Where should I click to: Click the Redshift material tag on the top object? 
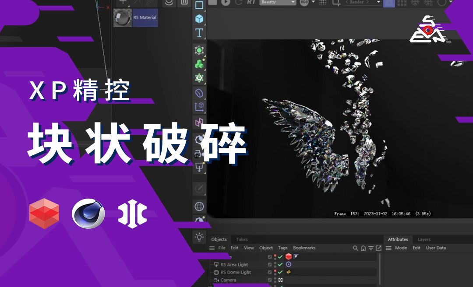(289, 257)
